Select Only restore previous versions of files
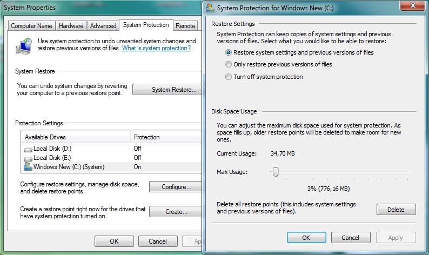Screen dimensions: 429x255 coord(278,64)
